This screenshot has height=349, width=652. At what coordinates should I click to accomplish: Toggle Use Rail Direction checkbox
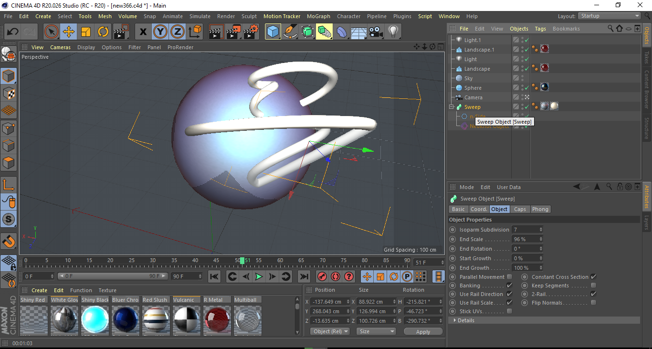(x=509, y=294)
